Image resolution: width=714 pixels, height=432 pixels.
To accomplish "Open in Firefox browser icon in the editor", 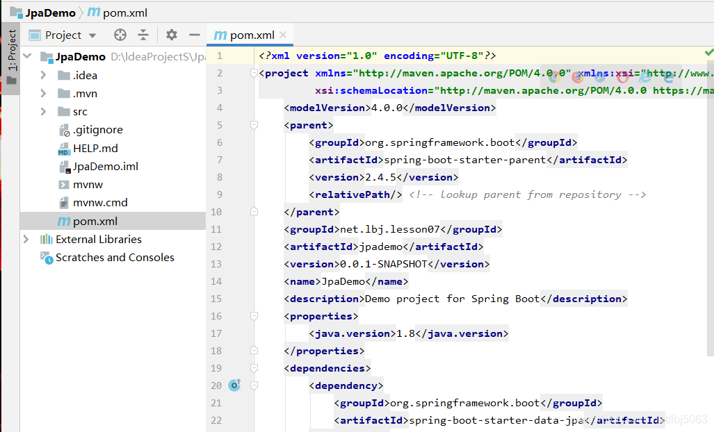I will point(578,77).
